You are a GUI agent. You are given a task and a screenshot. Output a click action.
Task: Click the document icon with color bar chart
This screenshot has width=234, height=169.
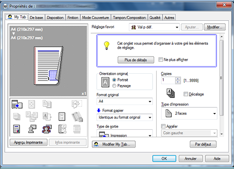(16, 129)
